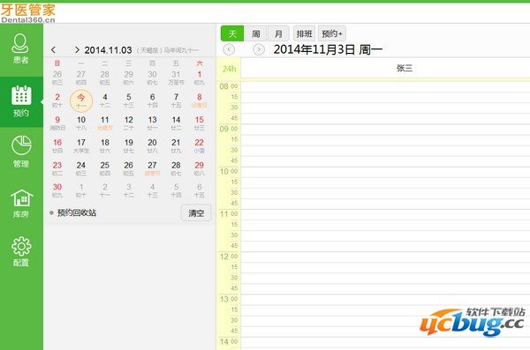Select today's date marked 今
The width and height of the screenshot is (530, 350).
81,101
